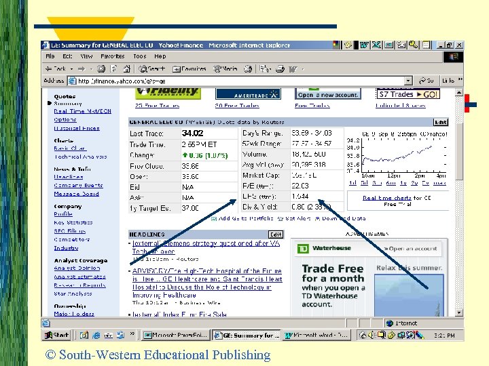Open the File menu
This screenshot has width=489, height=366.
(50, 56)
